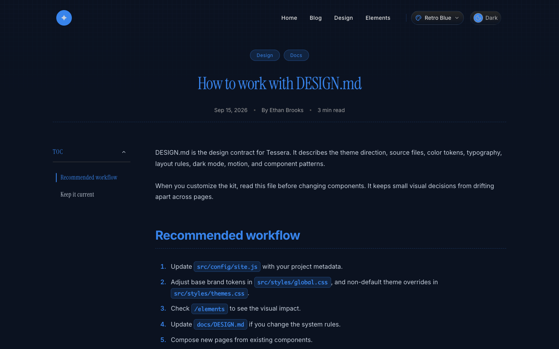Viewport: 559px width, 349px height.
Task: Click the Tessera star logo icon
Action: tap(64, 18)
